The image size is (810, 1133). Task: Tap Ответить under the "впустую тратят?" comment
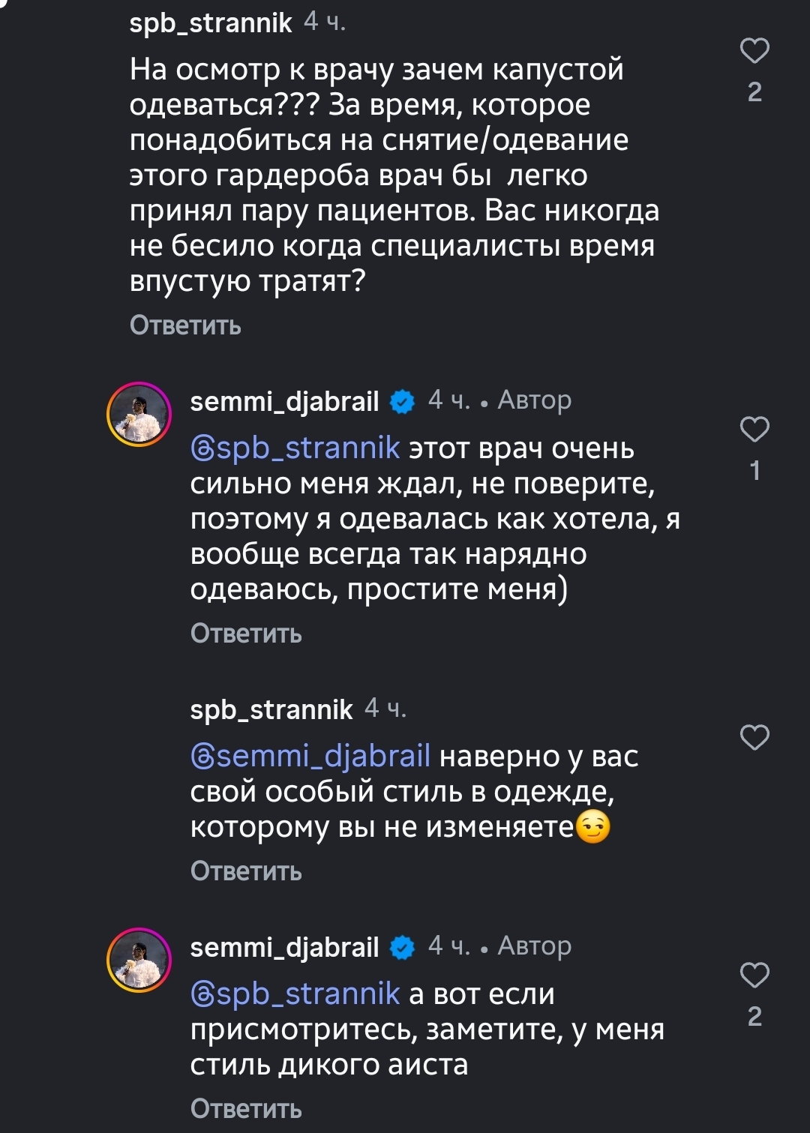point(185,325)
